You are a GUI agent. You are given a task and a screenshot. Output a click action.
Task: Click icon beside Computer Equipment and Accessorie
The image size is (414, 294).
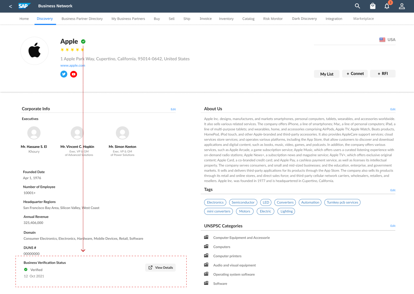(206, 237)
